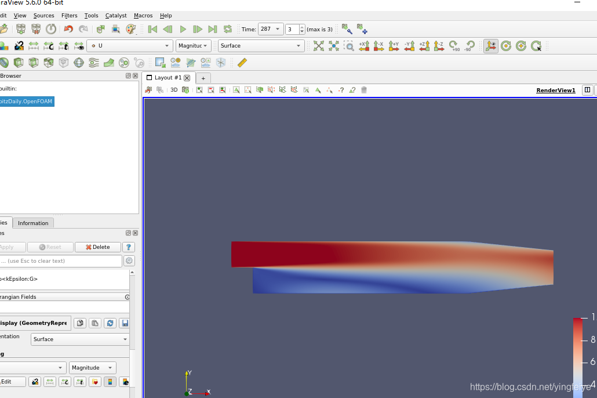This screenshot has height=398, width=597.
Task: Click the Play animation button
Action: tap(183, 29)
